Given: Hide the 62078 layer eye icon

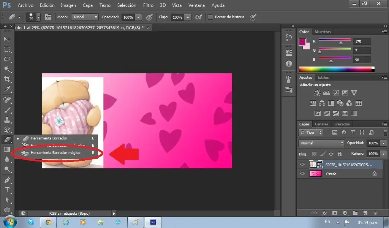Looking at the screenshot, I should (x=302, y=164).
